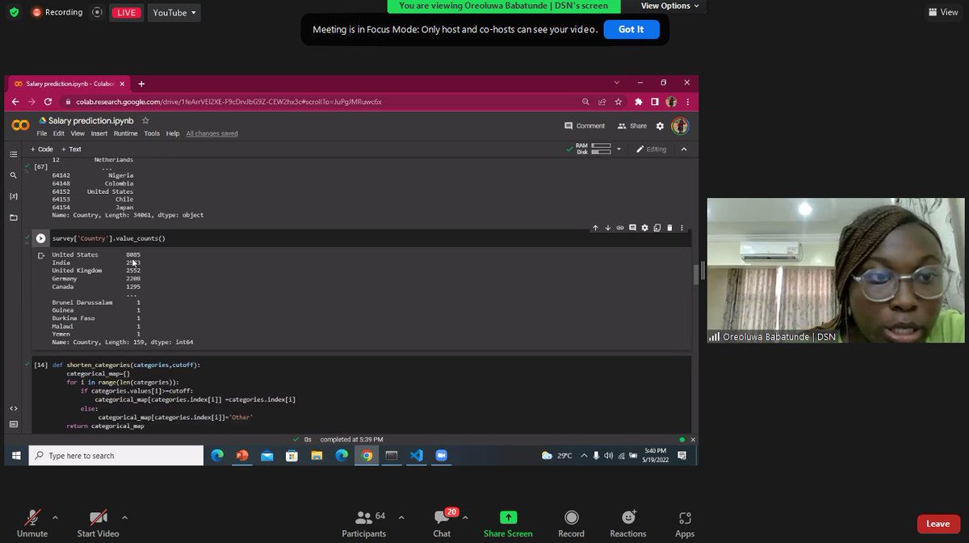This screenshot has height=543, width=969.
Task: Open code snippets icon at sidebar bottom
Action: click(x=13, y=408)
